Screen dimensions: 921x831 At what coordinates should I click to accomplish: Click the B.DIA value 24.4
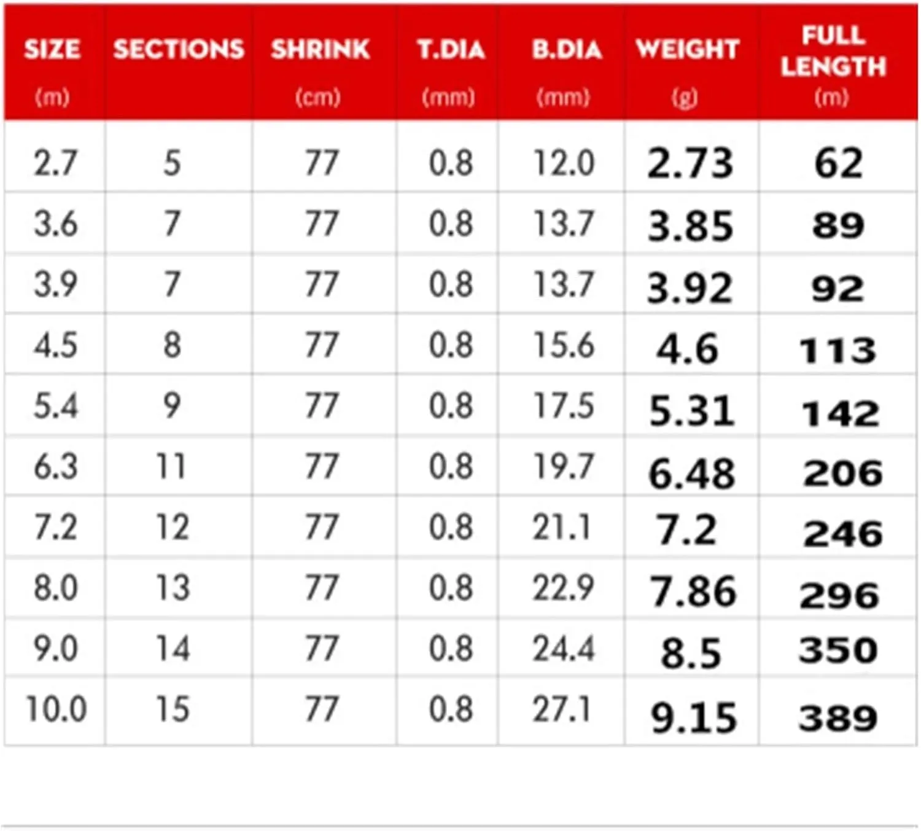click(564, 649)
